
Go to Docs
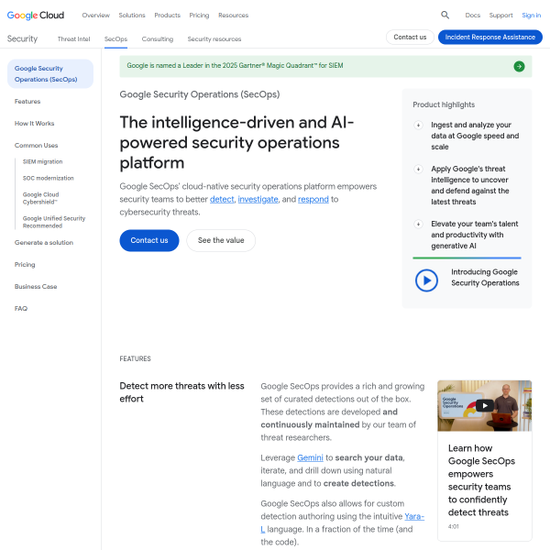472,16
